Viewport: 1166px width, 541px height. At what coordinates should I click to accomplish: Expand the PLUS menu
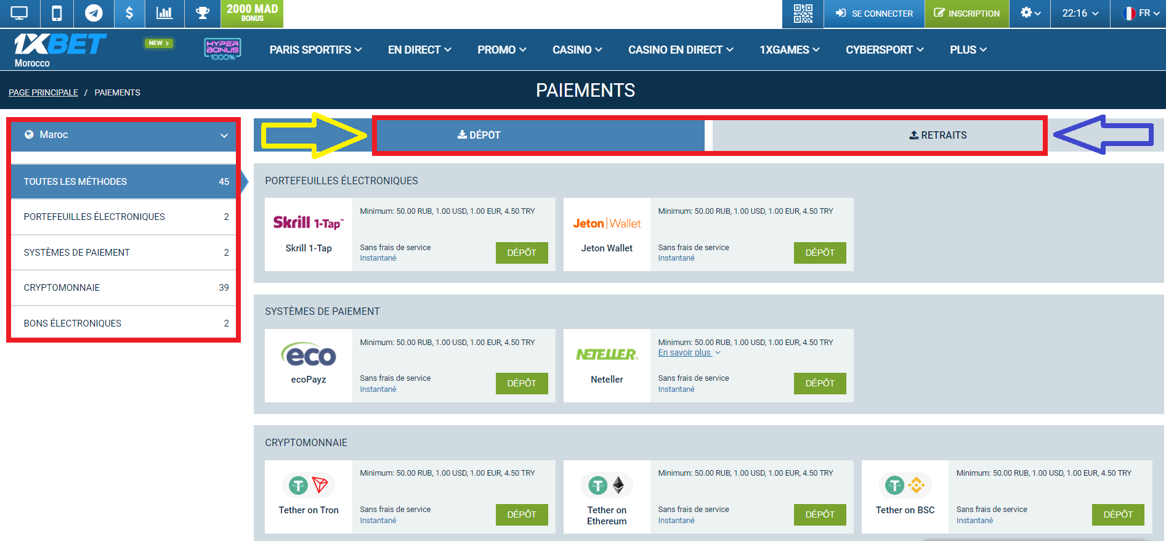pos(968,50)
